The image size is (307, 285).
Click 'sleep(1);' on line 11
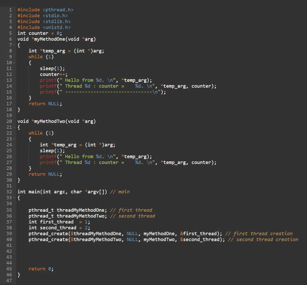click(x=52, y=68)
